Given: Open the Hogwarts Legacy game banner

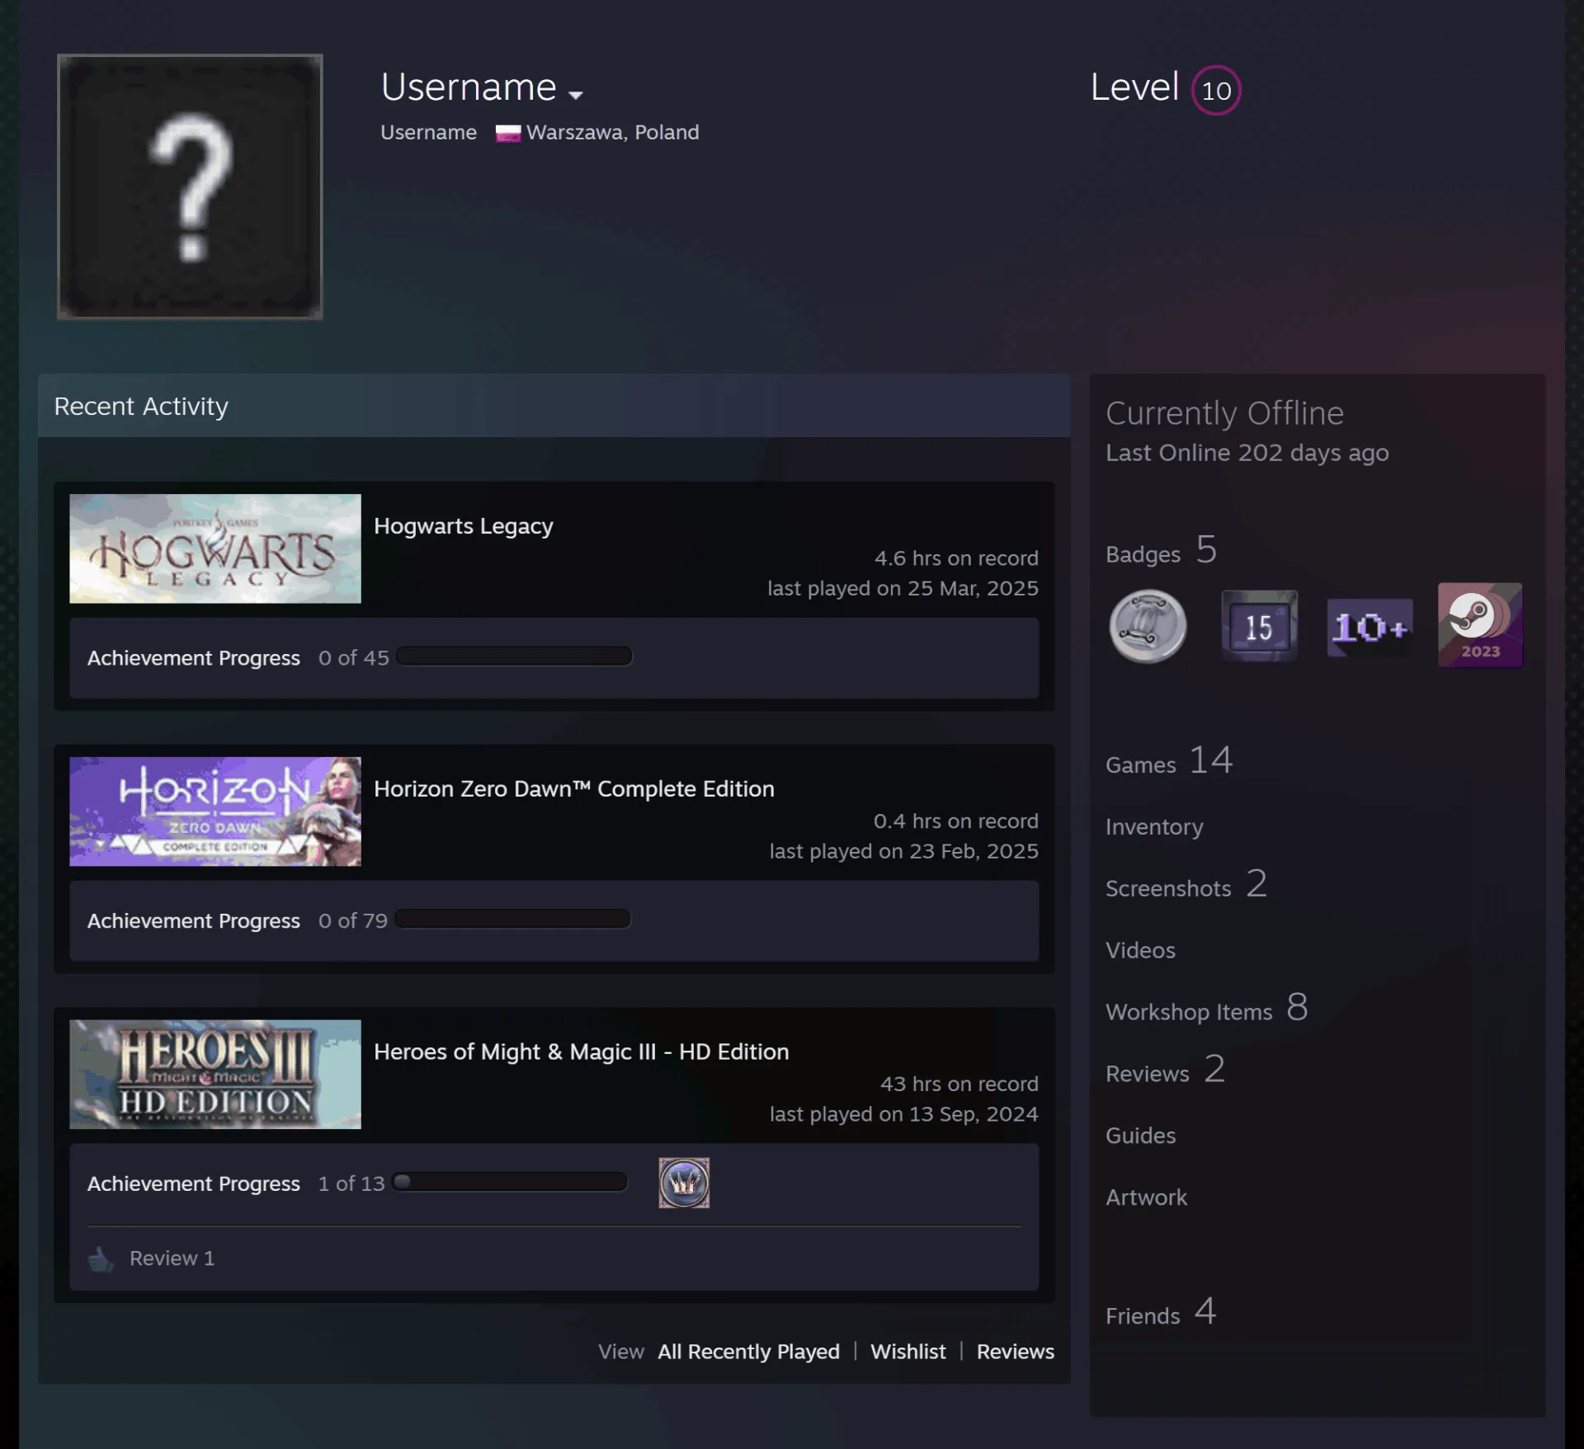Looking at the screenshot, I should (x=215, y=548).
